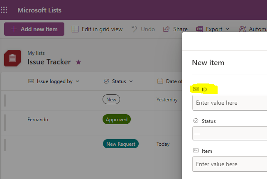Open the My lists breadcrumb link
267x179 pixels.
36,53
